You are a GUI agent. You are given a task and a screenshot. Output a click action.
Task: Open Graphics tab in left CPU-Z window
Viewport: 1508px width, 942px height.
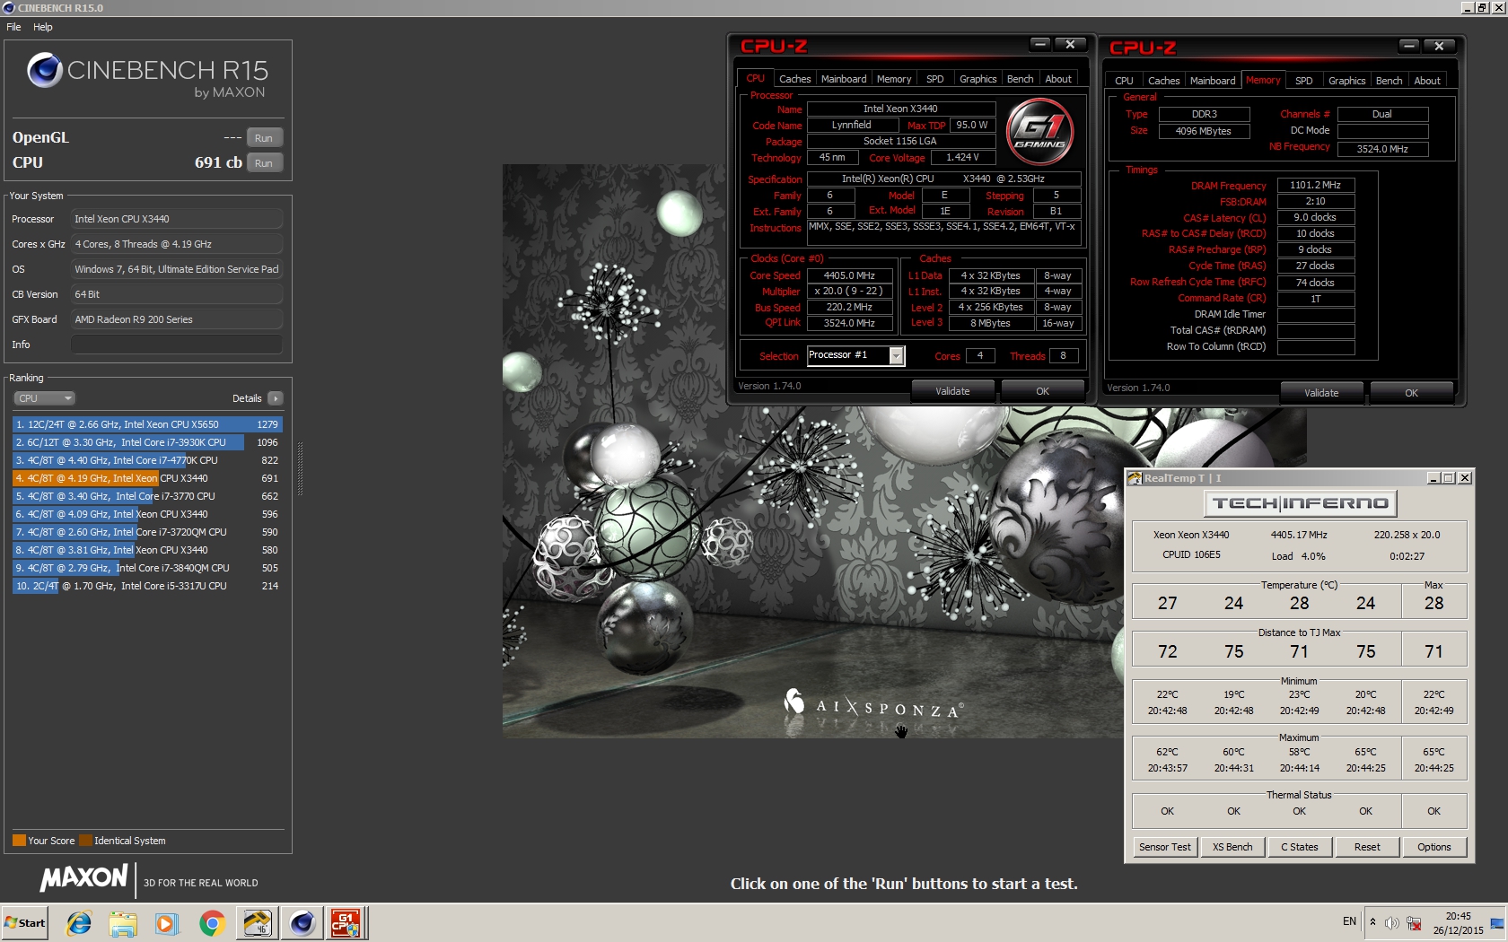978,79
